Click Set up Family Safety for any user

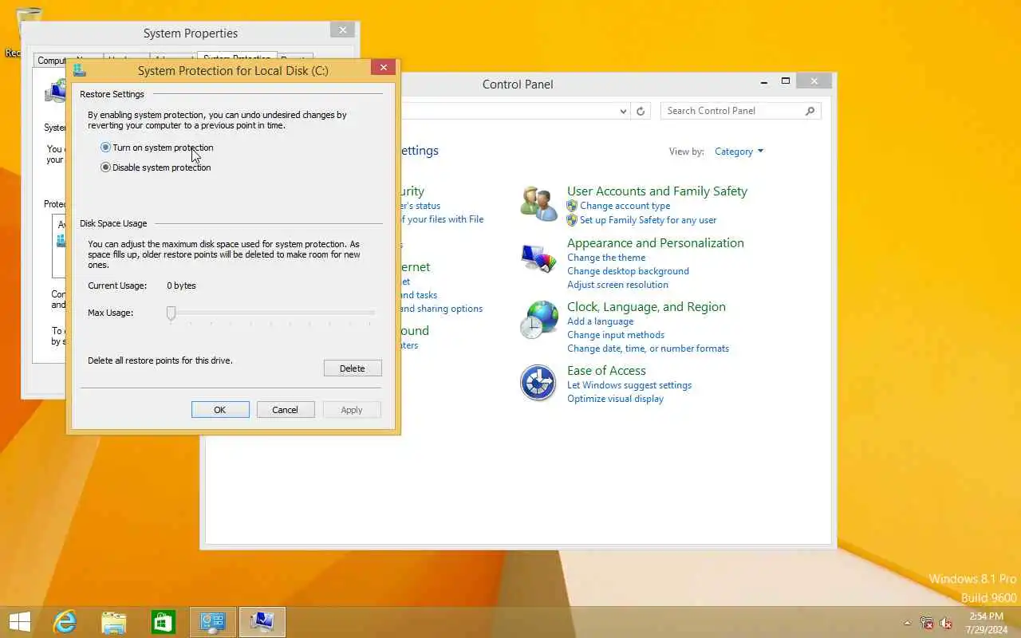click(x=648, y=220)
